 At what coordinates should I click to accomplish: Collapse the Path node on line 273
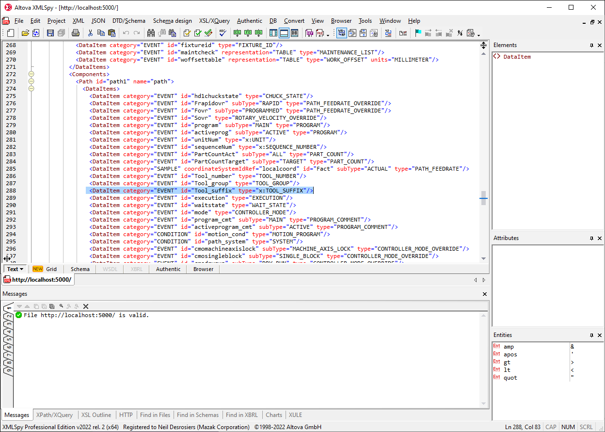pyautogui.click(x=32, y=81)
